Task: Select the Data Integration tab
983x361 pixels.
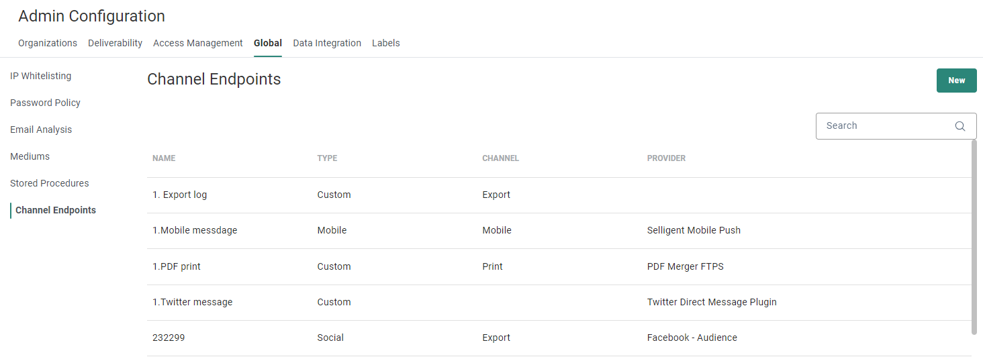Action: click(327, 43)
